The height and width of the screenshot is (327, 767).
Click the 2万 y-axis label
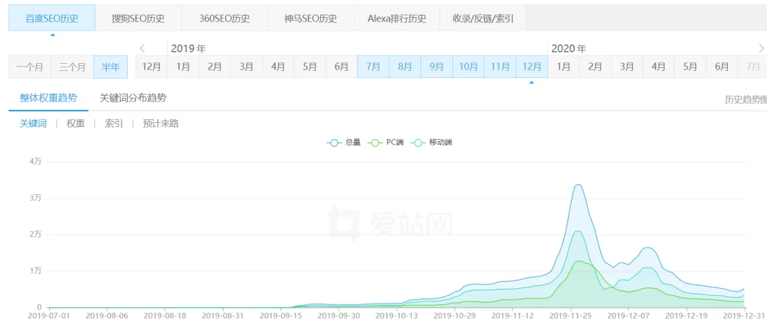pyautogui.click(x=36, y=235)
